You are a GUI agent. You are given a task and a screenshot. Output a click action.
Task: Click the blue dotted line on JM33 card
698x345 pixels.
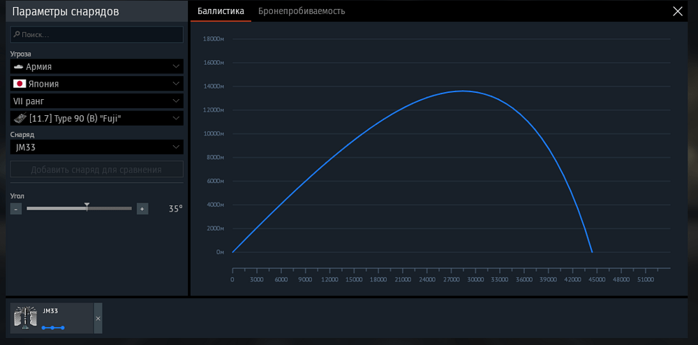pyautogui.click(x=53, y=327)
